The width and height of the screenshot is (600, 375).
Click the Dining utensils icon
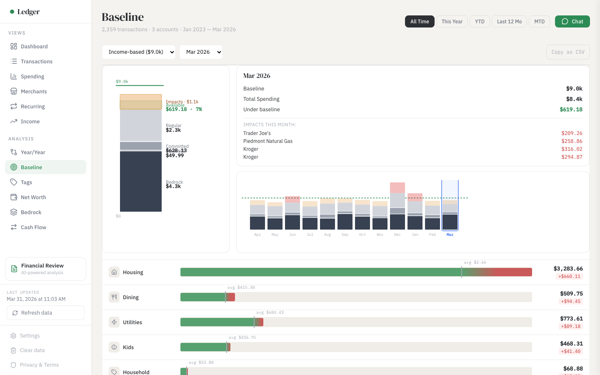pyautogui.click(x=114, y=297)
